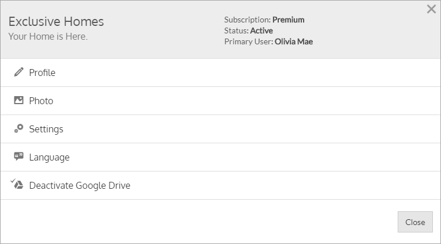441x244 pixels.
Task: Open the Settings menu entry
Action: click(x=46, y=129)
